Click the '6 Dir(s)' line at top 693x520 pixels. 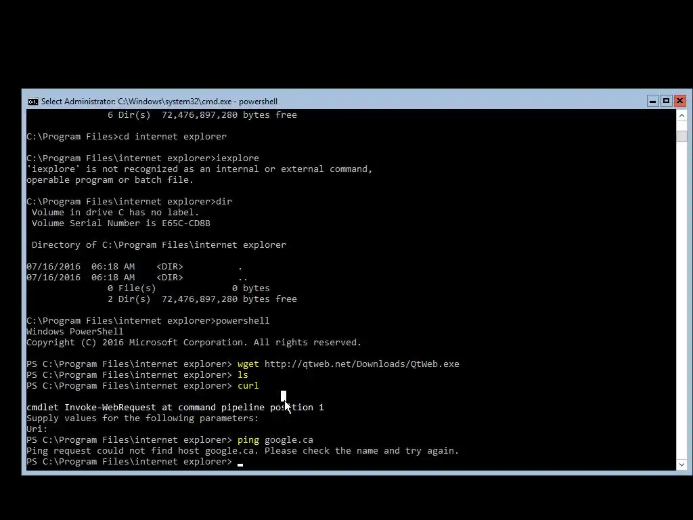click(202, 115)
